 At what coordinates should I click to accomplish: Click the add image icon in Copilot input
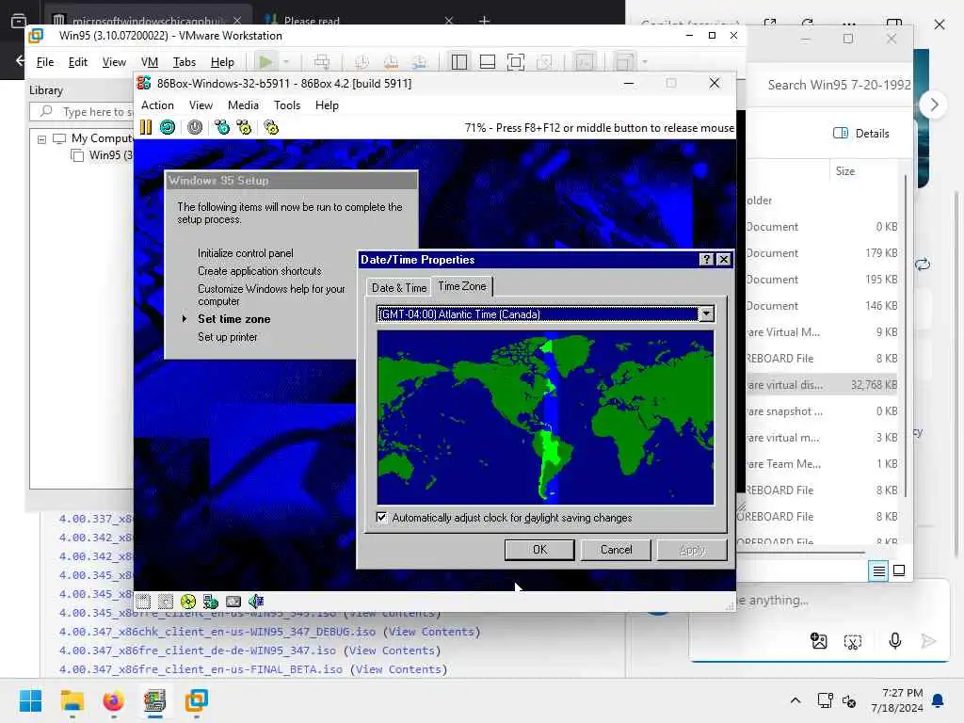coord(819,641)
